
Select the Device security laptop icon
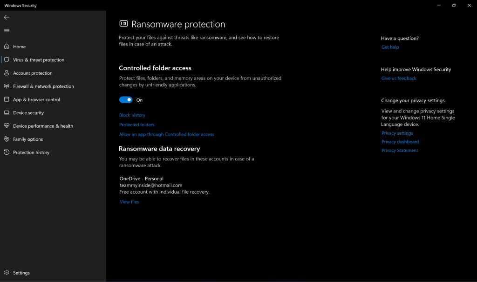click(7, 113)
